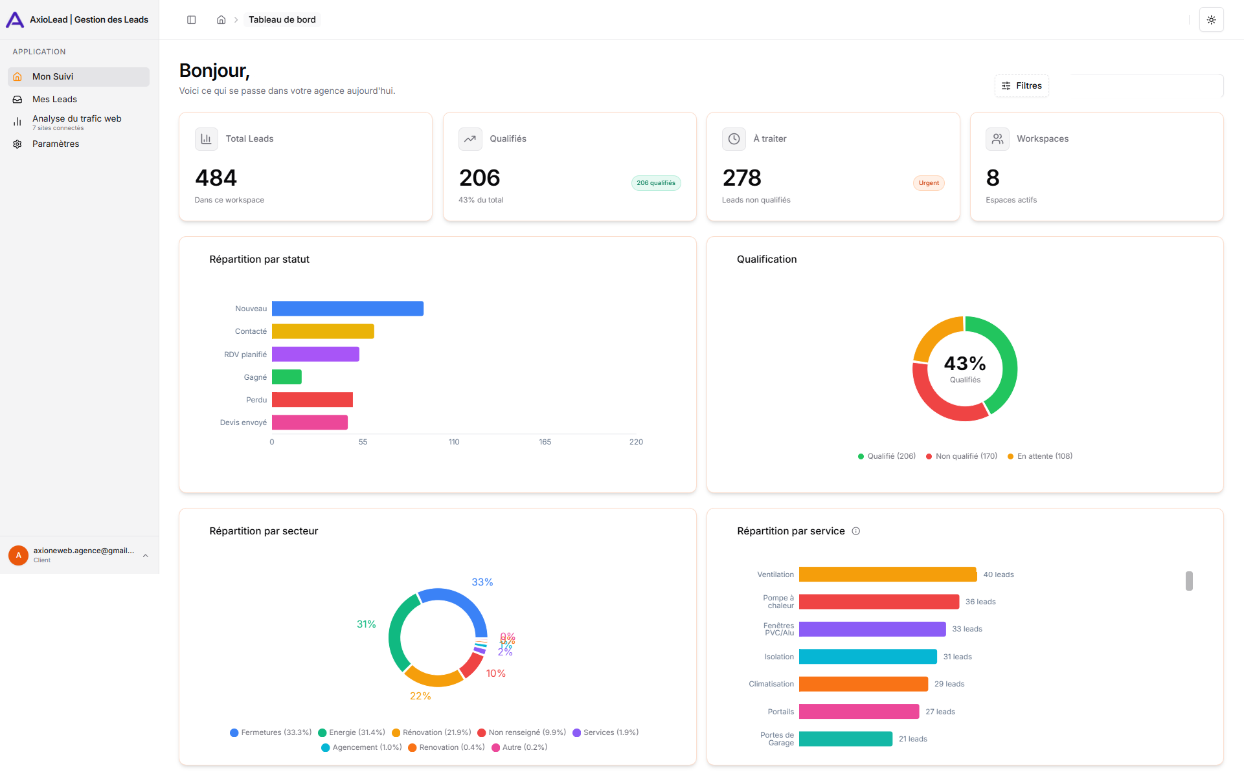Switch theme with the sun icon

point(1211,20)
